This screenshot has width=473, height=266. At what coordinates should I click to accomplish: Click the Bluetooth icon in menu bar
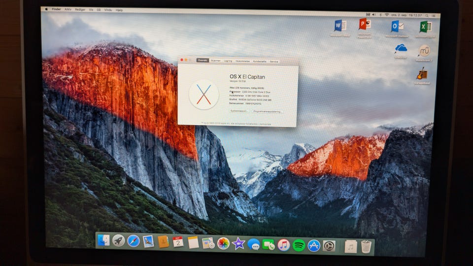tap(380, 14)
